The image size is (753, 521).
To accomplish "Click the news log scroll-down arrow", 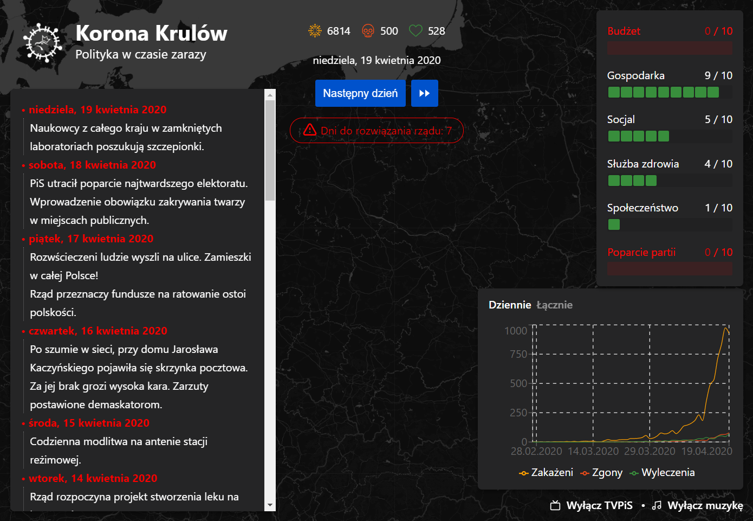I will [270, 505].
